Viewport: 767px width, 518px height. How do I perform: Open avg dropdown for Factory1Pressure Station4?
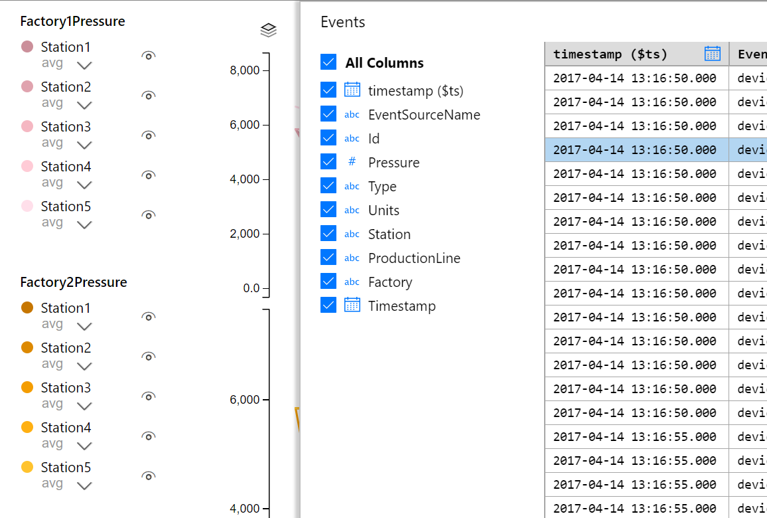[84, 185]
